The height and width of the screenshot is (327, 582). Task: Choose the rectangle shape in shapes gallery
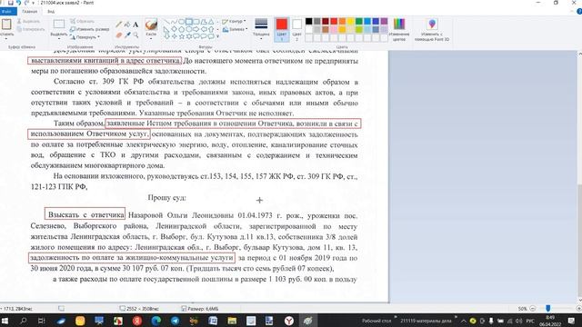pos(188,22)
